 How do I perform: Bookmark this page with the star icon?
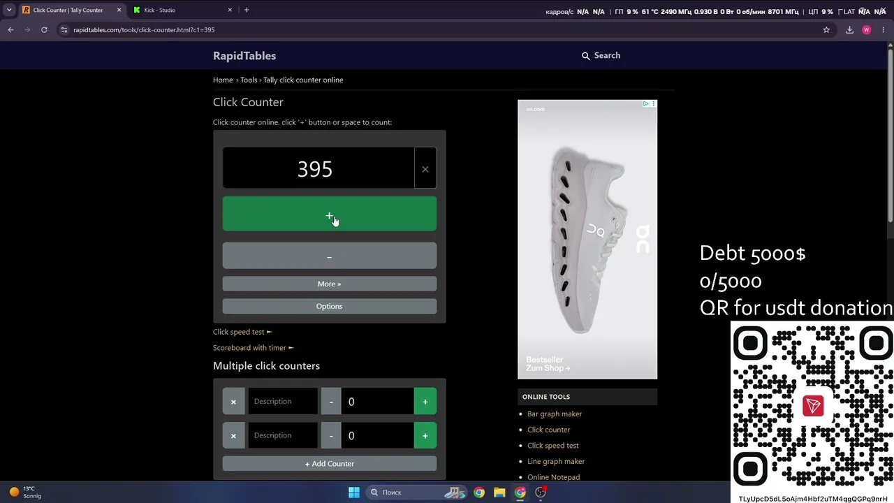click(x=826, y=30)
